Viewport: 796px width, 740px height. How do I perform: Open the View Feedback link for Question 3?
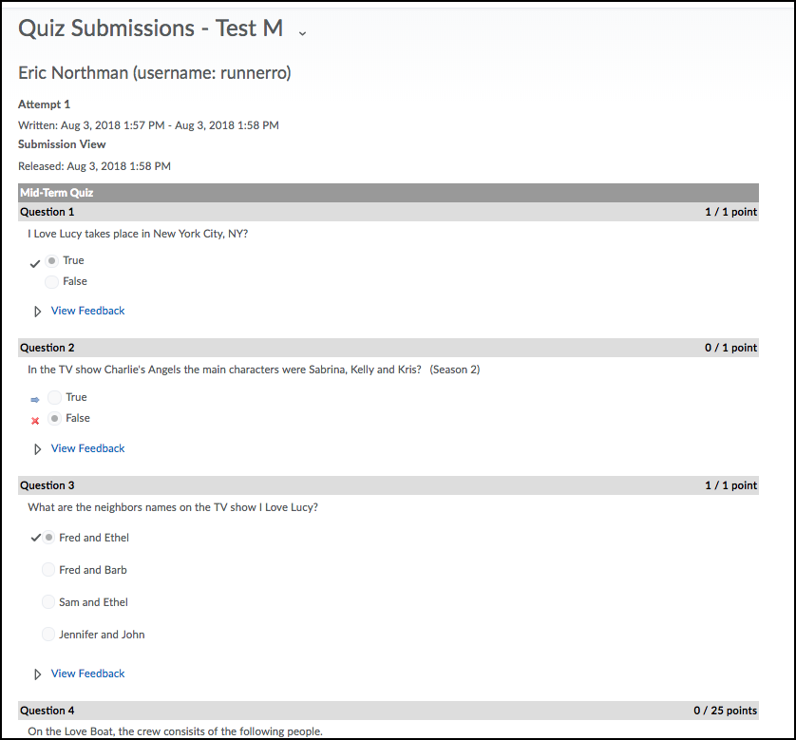87,674
